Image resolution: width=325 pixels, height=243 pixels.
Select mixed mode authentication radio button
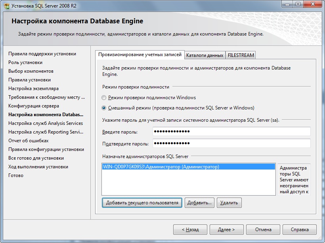tap(104, 108)
